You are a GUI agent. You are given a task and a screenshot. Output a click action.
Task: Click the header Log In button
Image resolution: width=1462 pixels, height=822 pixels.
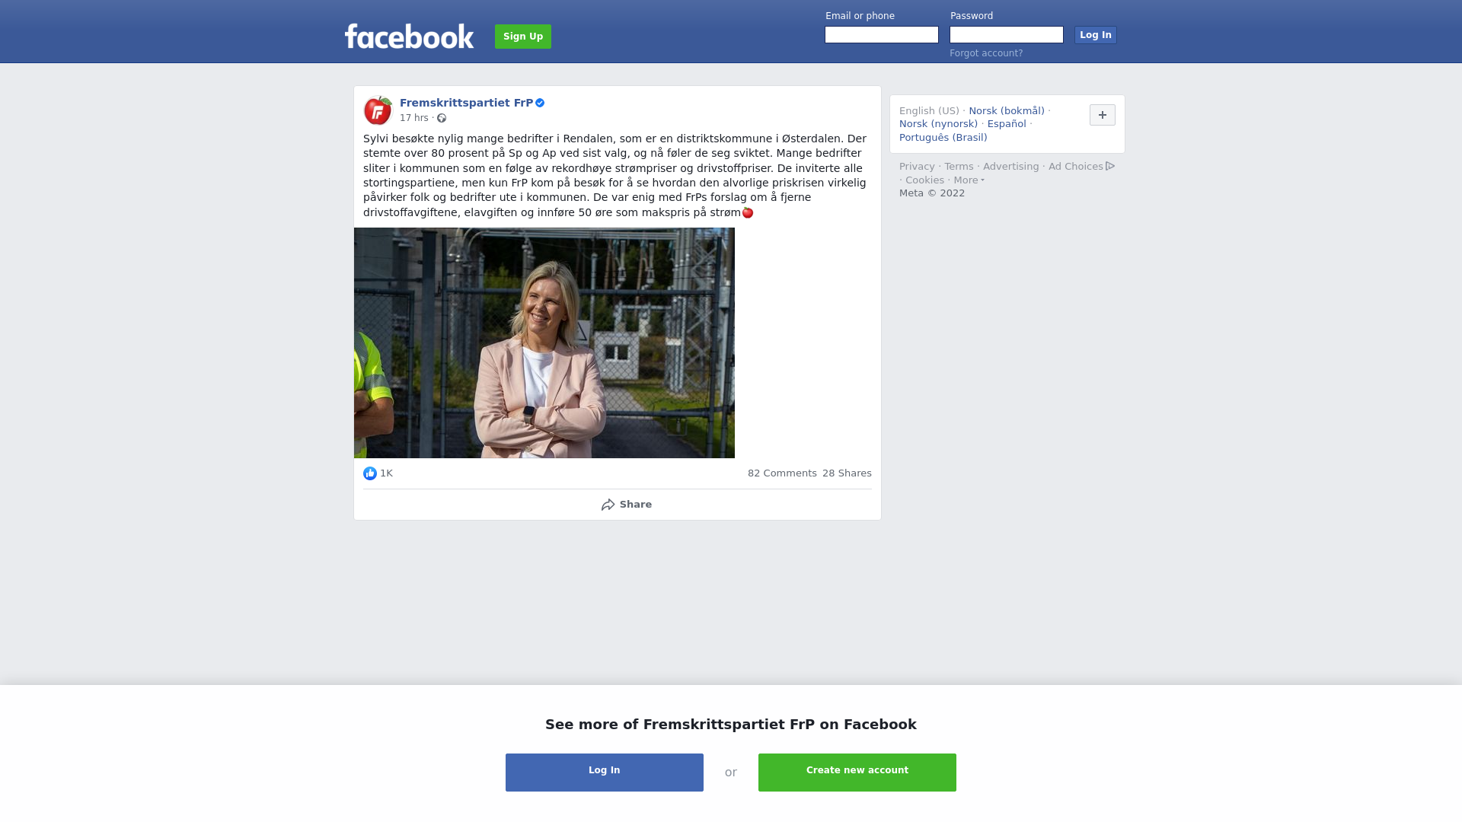[1096, 35]
